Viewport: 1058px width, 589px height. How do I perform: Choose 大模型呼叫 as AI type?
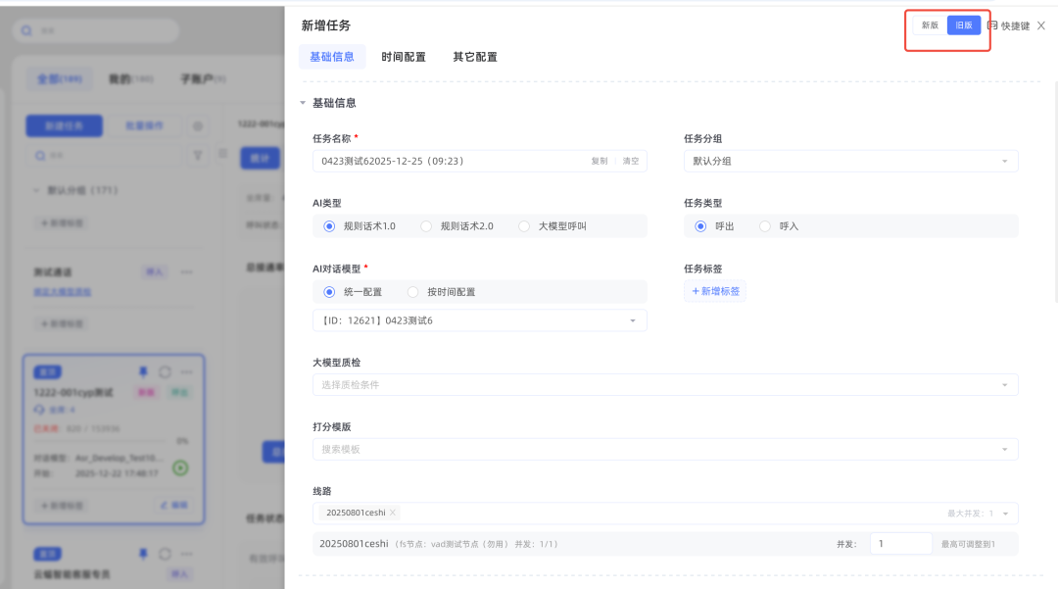click(524, 226)
